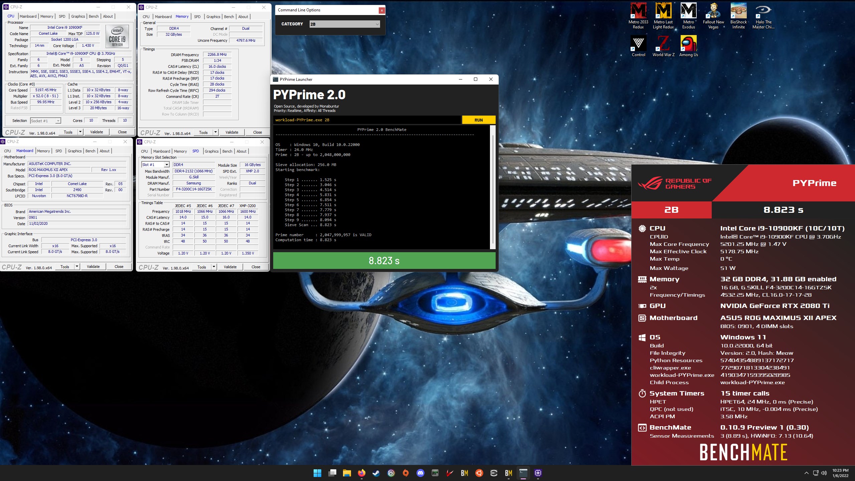Click the green 8.823 s result bar
This screenshot has width=855, height=481.
click(384, 261)
